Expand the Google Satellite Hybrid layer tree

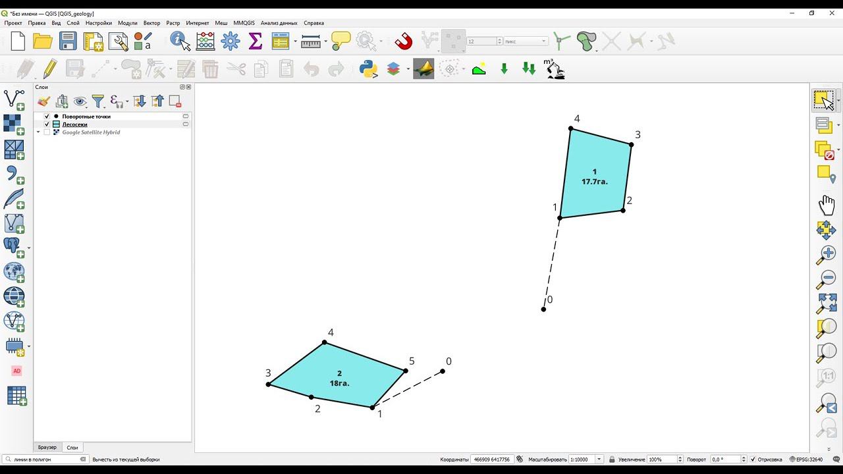38,132
